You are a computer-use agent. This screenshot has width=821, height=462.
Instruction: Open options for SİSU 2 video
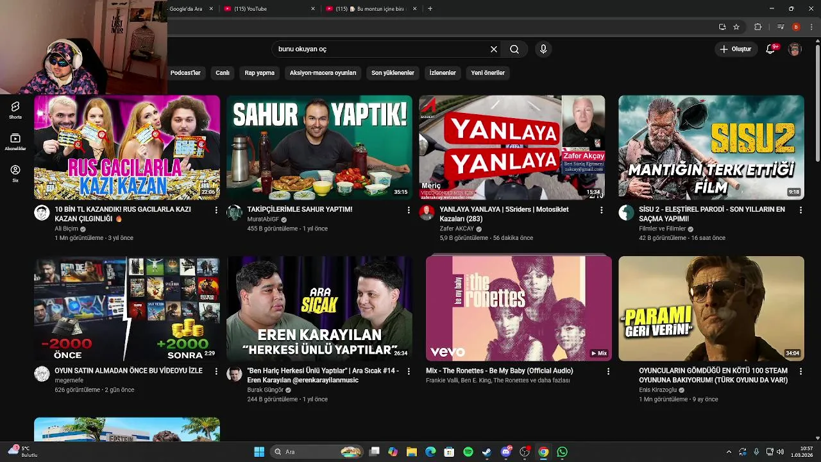[800, 210]
